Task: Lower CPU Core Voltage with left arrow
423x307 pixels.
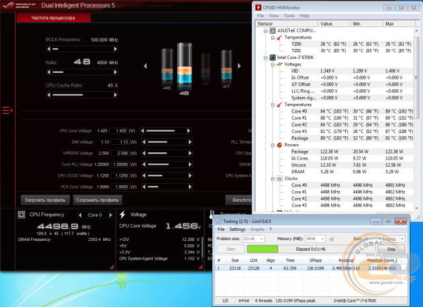Action: [143, 131]
